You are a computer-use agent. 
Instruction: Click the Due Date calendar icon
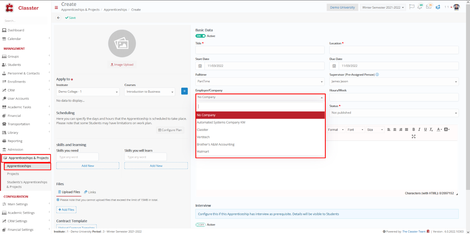334,66
